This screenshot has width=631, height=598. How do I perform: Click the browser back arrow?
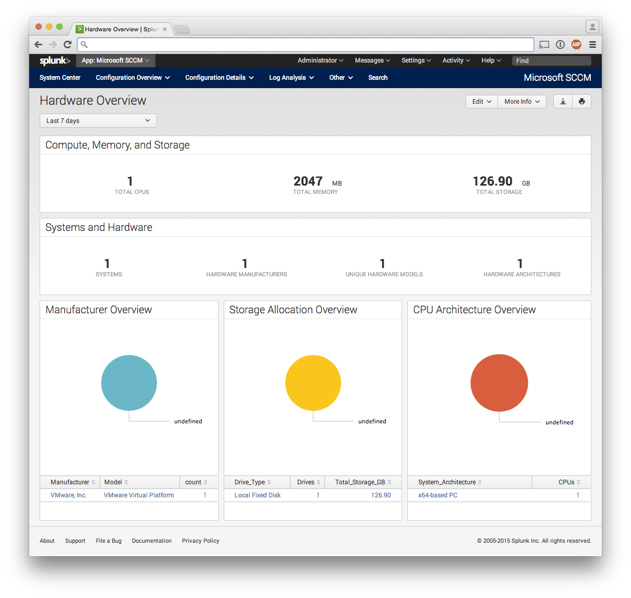[38, 44]
